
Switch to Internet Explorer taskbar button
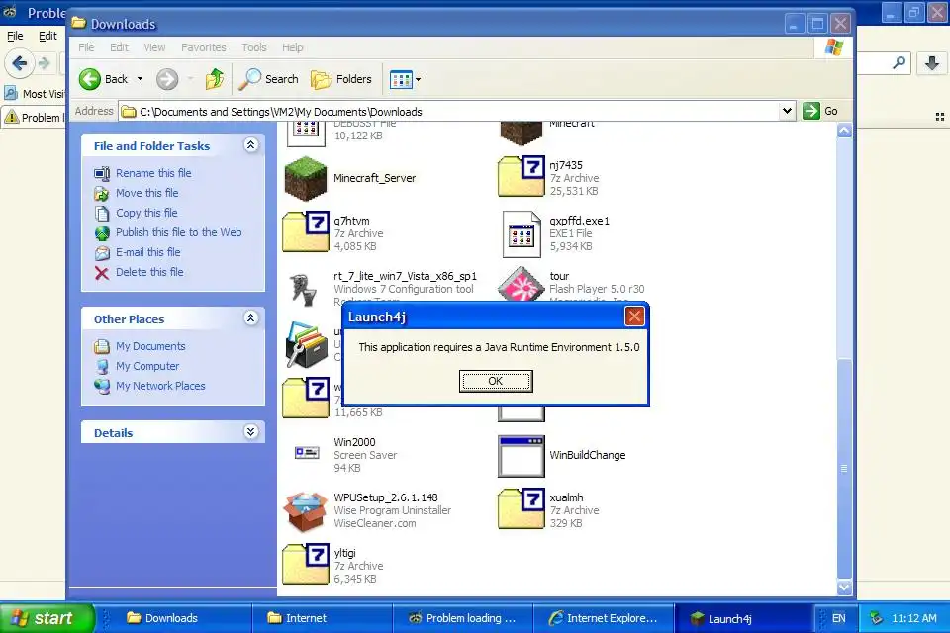[603, 618]
